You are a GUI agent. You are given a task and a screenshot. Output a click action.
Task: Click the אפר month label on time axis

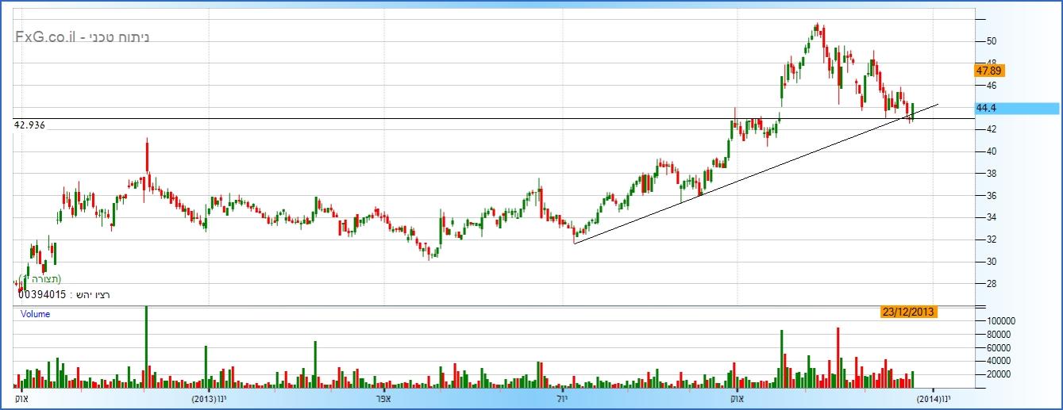point(384,399)
